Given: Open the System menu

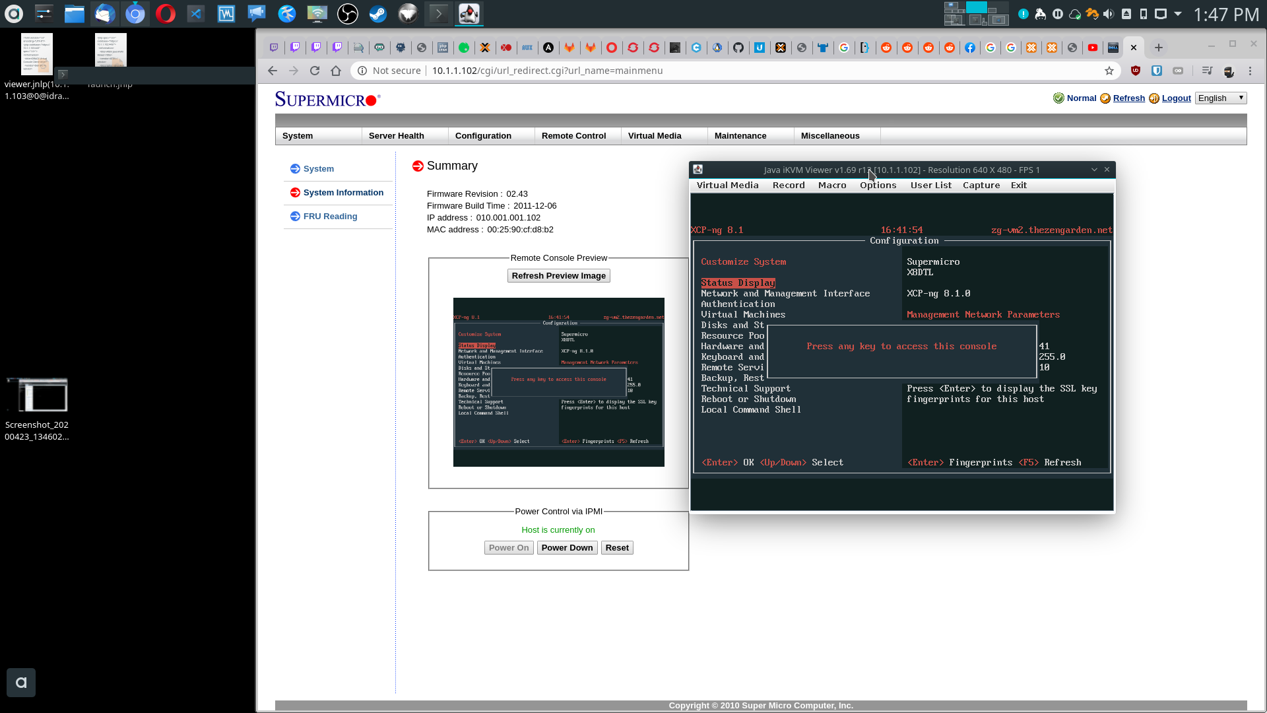Looking at the screenshot, I should pyautogui.click(x=319, y=136).
